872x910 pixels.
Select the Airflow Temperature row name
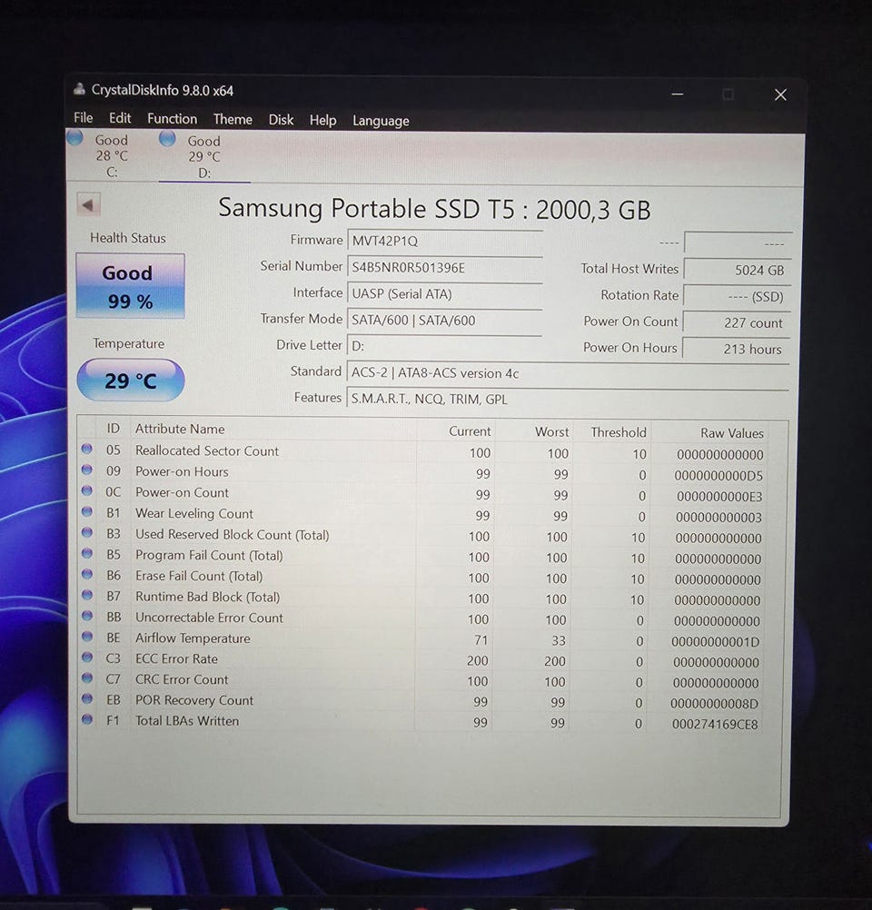[x=193, y=638]
